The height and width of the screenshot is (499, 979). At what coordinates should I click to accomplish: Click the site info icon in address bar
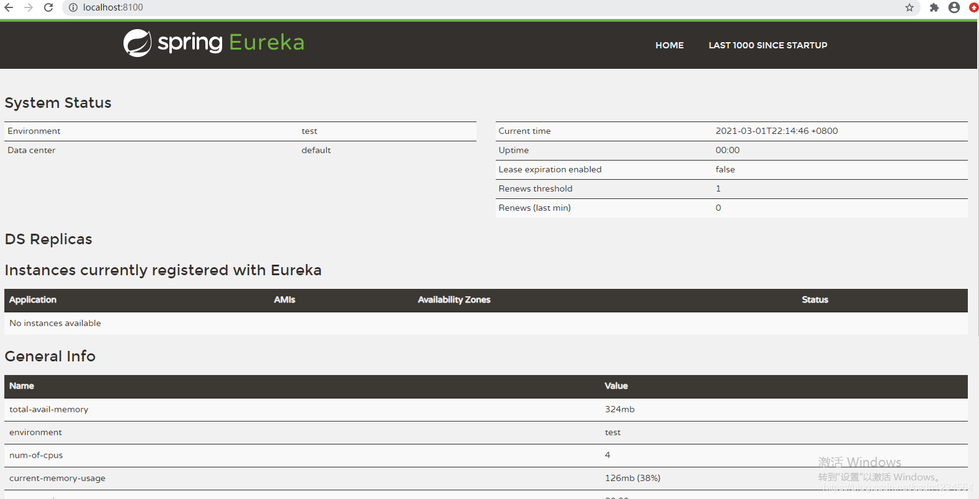point(73,7)
